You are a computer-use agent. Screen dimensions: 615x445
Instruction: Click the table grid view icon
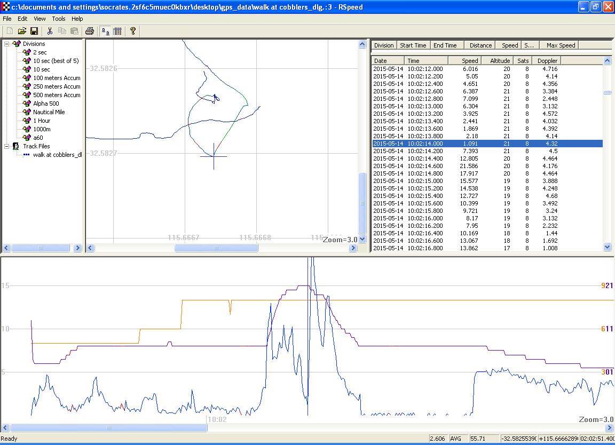coord(117,31)
